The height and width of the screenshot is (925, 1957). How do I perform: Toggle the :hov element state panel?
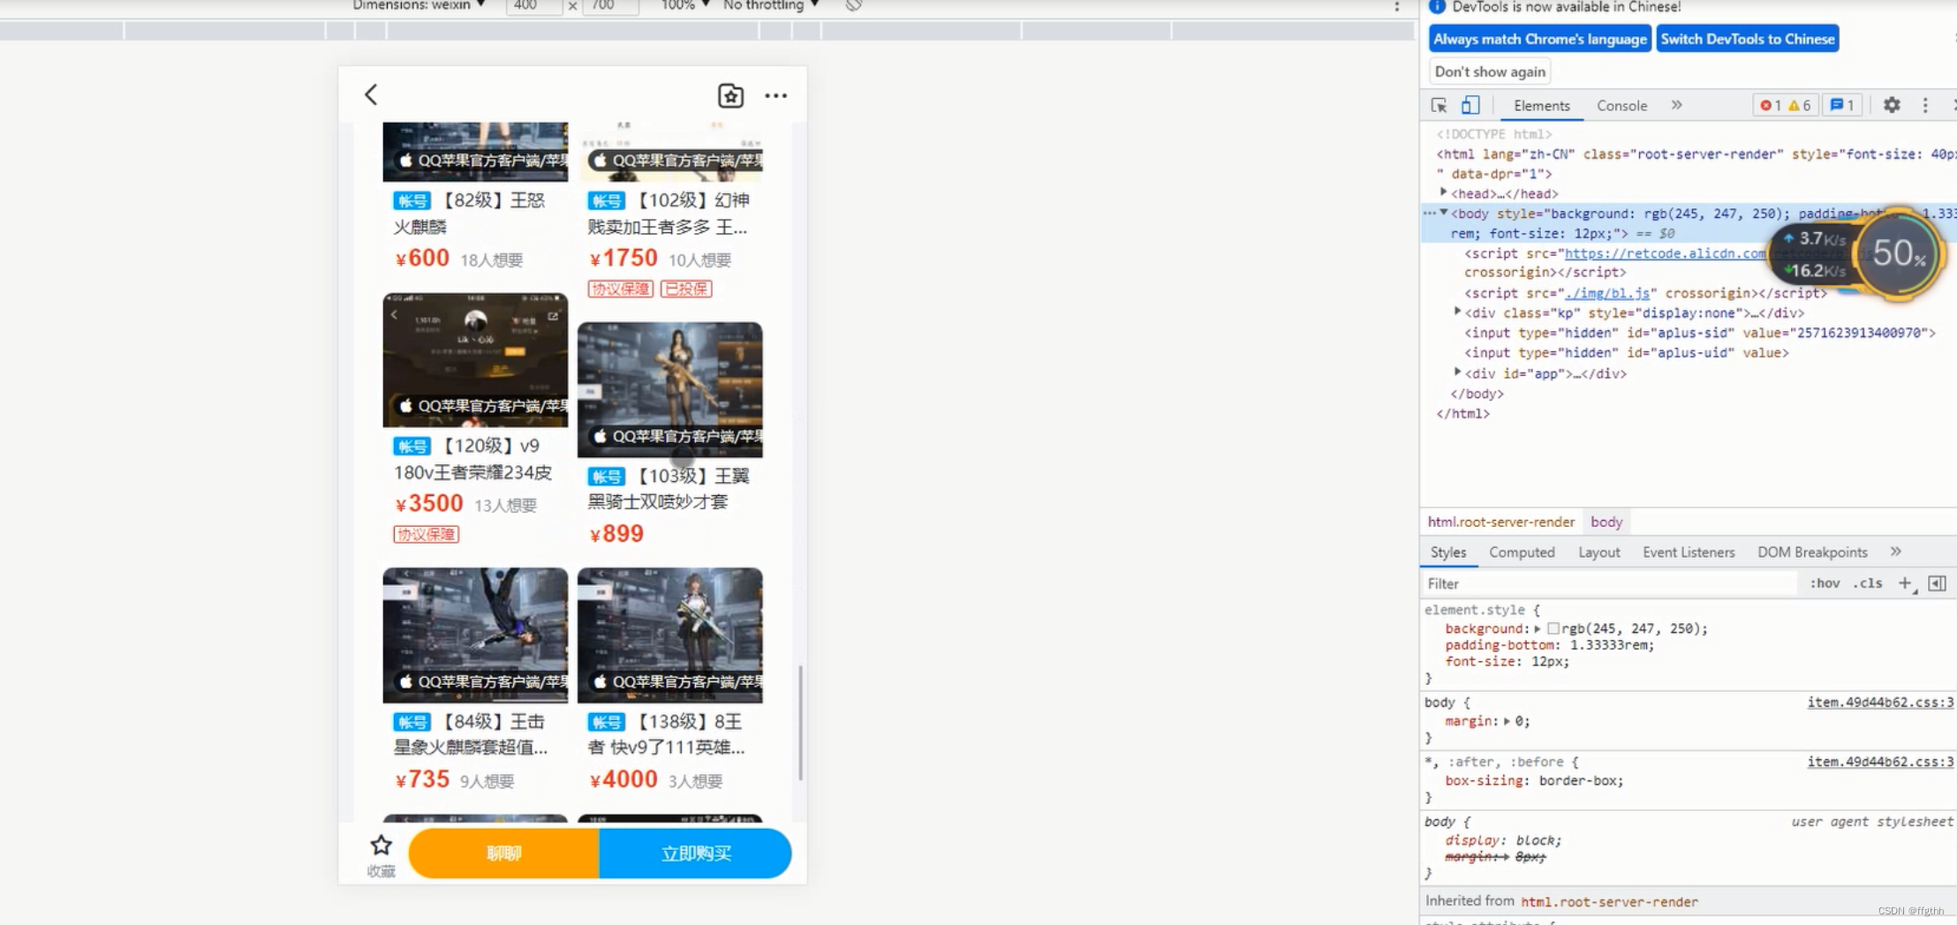[x=1825, y=583]
